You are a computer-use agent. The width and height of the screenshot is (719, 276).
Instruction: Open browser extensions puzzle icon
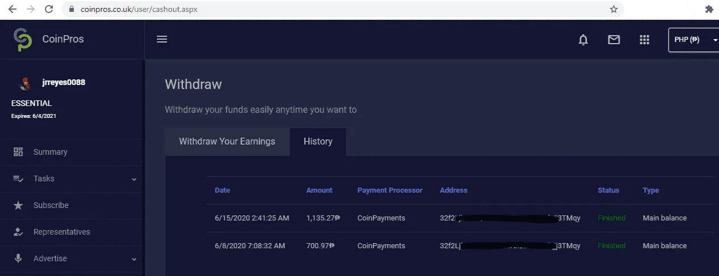[x=709, y=9]
